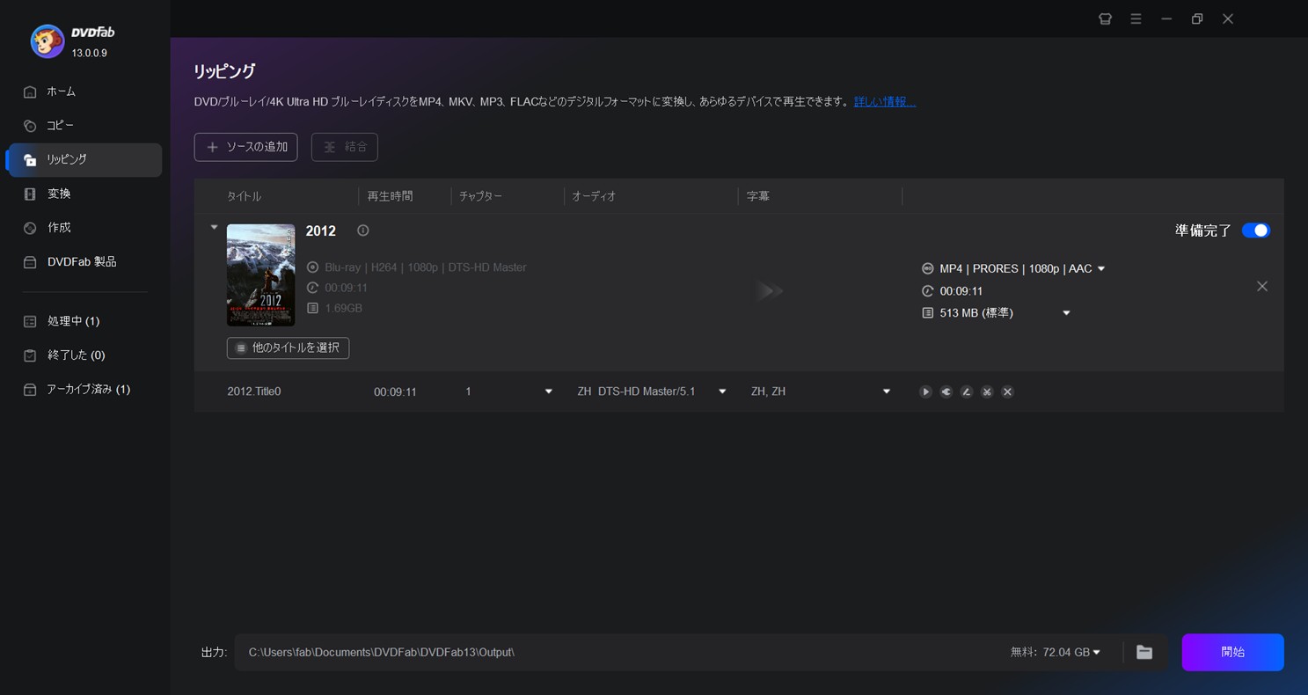This screenshot has width=1308, height=695.
Task: Open the hamburger main menu icon
Action: pos(1136,18)
